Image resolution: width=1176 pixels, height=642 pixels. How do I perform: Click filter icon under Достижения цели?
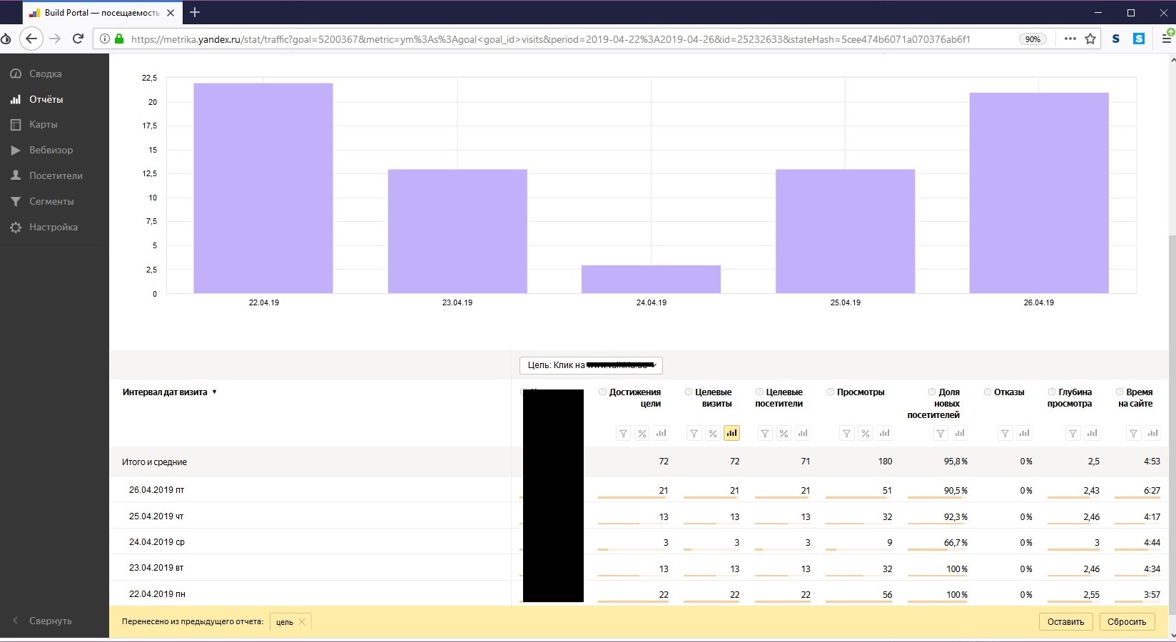pos(623,433)
